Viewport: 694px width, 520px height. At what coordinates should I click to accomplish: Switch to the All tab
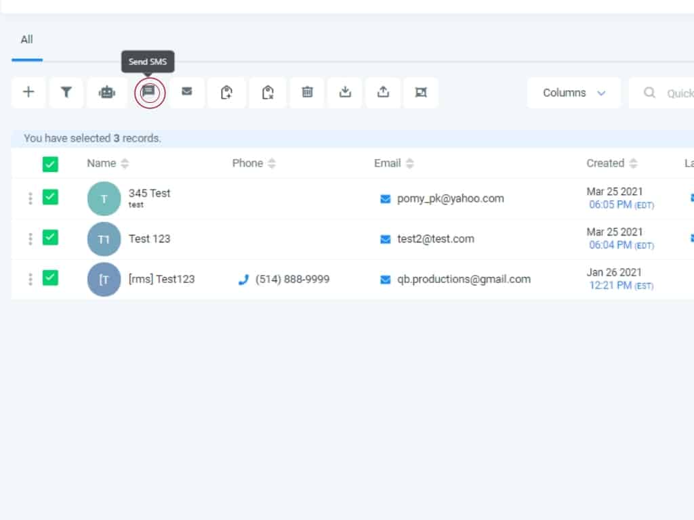tap(26, 39)
